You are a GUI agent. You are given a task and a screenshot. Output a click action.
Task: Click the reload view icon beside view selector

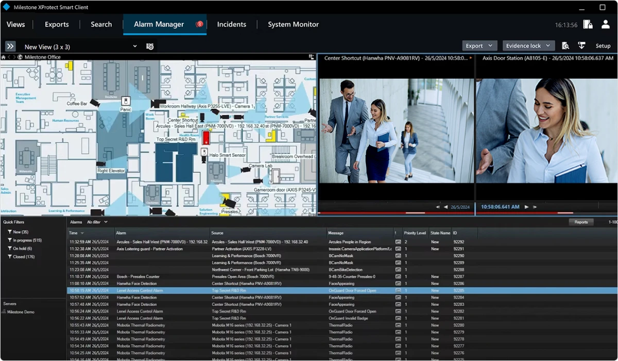pos(150,46)
